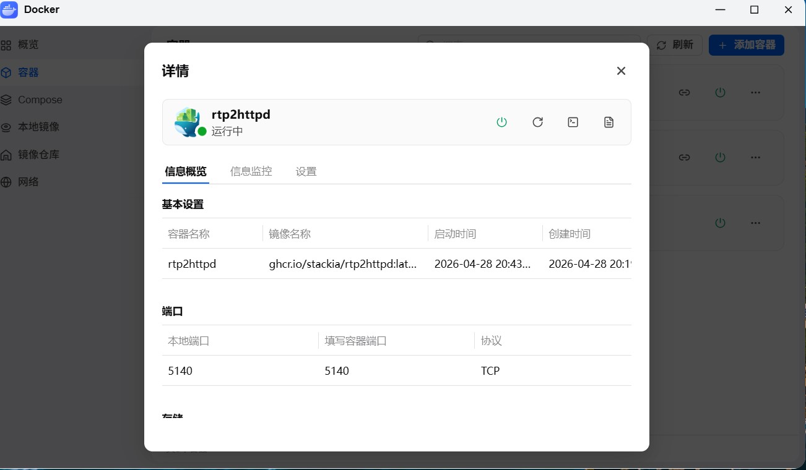
Task: Toggle power on the second container card
Action: tap(720, 158)
